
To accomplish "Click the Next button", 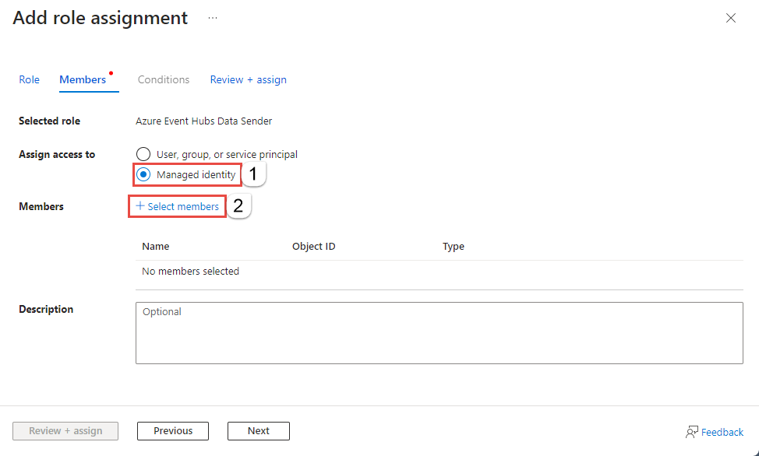I will (259, 431).
